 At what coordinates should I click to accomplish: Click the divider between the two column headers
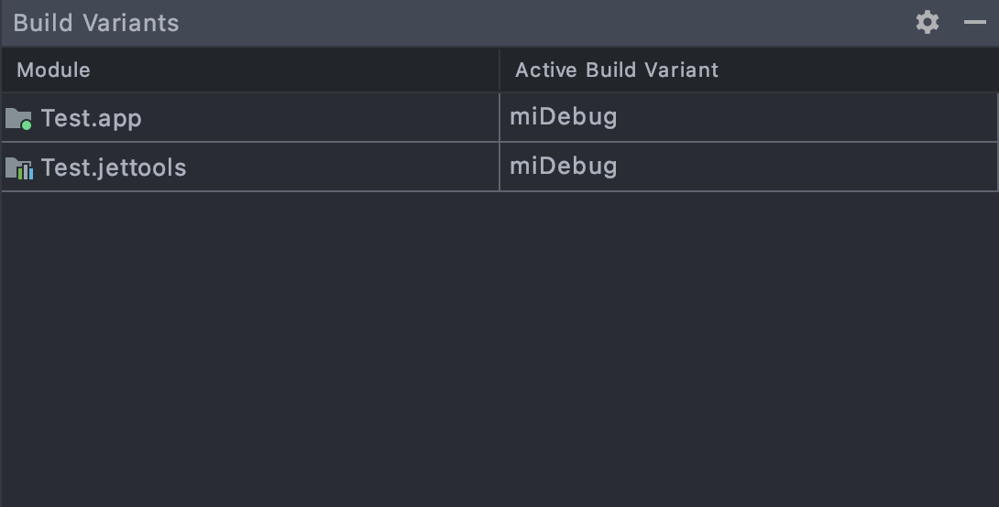click(499, 70)
